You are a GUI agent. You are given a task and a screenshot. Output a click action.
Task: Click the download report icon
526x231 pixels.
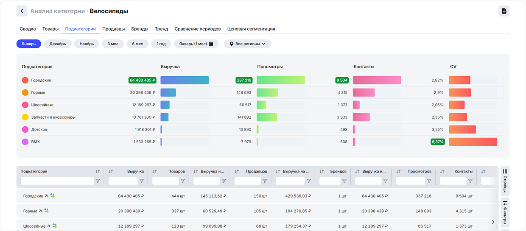tap(504, 11)
